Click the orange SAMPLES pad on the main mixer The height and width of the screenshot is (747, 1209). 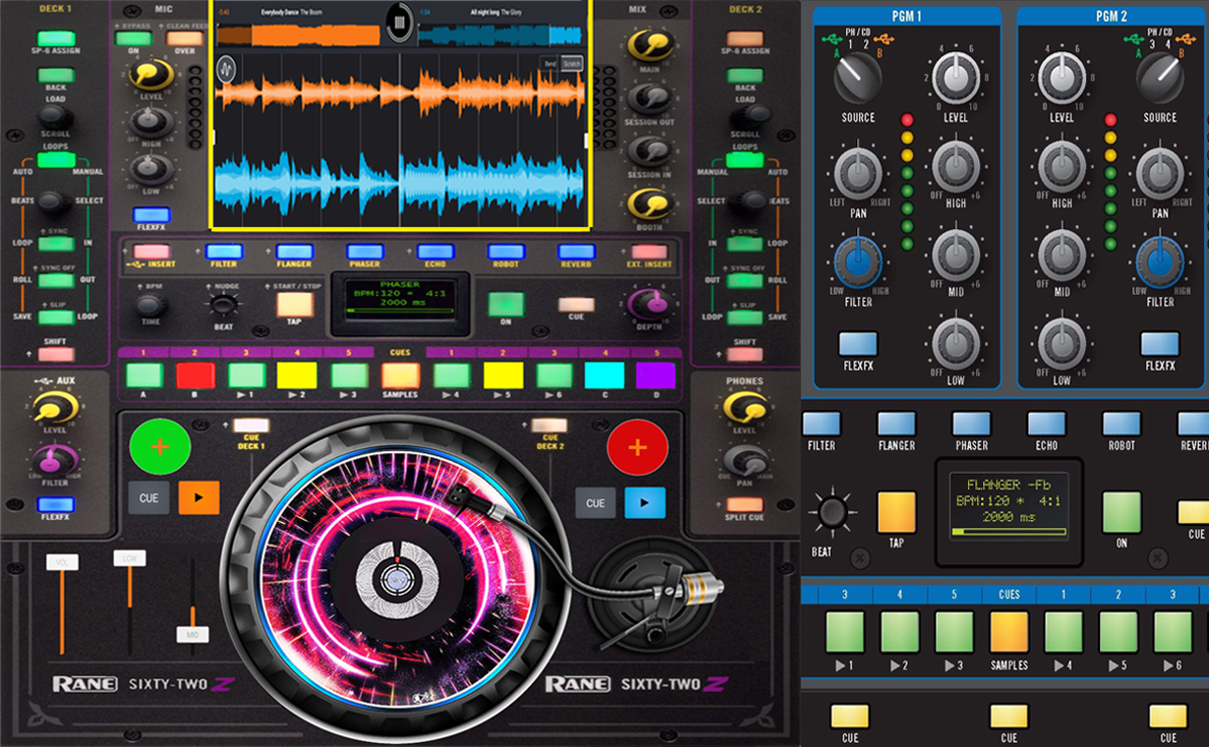400,375
